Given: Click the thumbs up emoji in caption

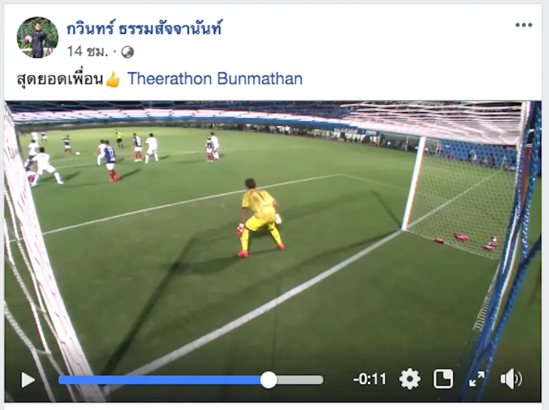Looking at the screenshot, I should click(x=113, y=79).
